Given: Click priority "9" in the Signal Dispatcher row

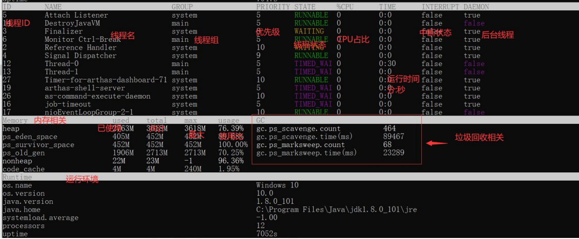Looking at the screenshot, I should coord(258,56).
